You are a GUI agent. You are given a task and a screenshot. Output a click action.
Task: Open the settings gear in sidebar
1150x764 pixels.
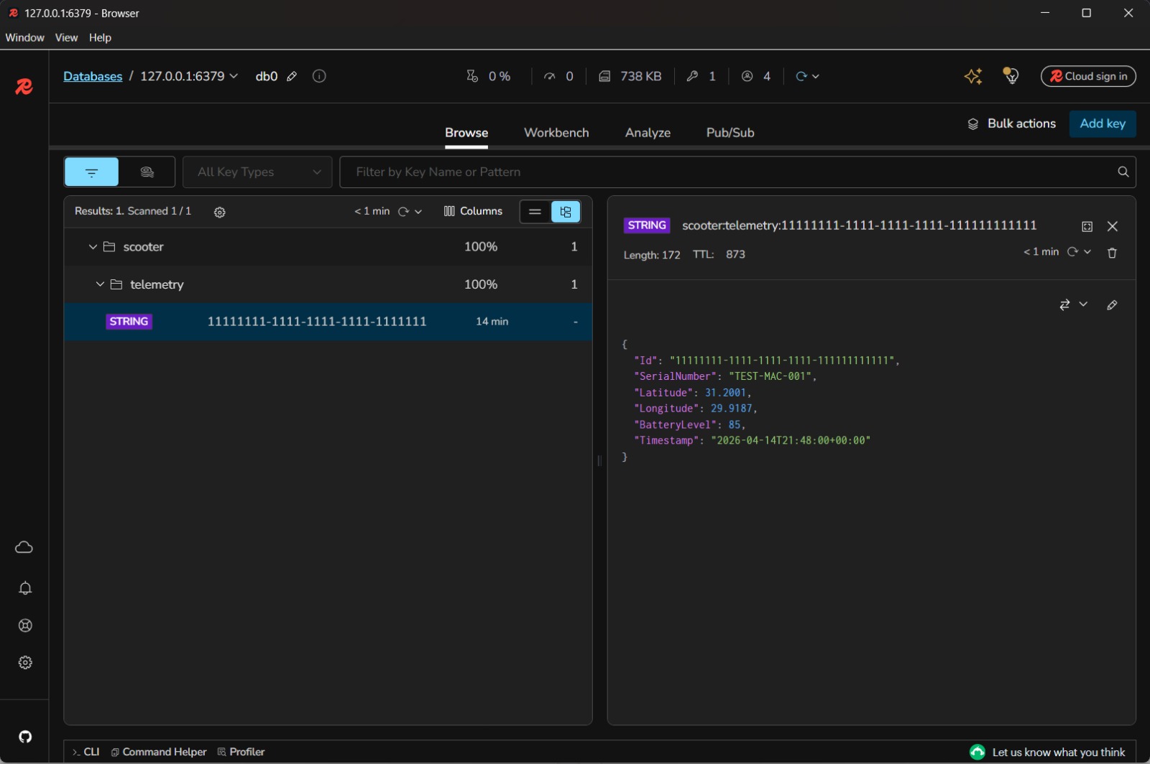click(25, 663)
